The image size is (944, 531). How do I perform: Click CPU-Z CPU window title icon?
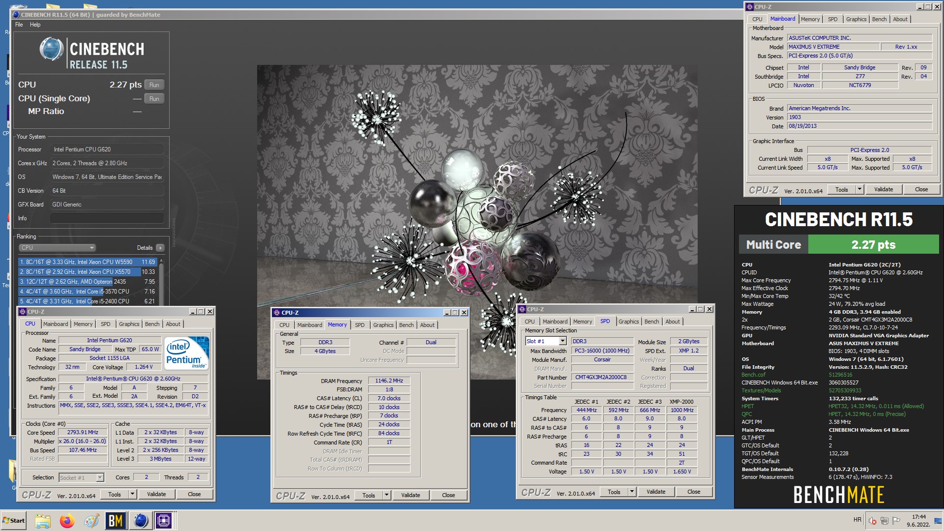click(x=22, y=312)
